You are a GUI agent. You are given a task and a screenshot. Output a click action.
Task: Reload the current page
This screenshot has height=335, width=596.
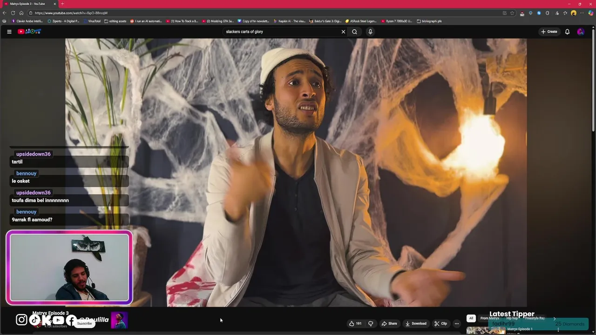coord(13,13)
